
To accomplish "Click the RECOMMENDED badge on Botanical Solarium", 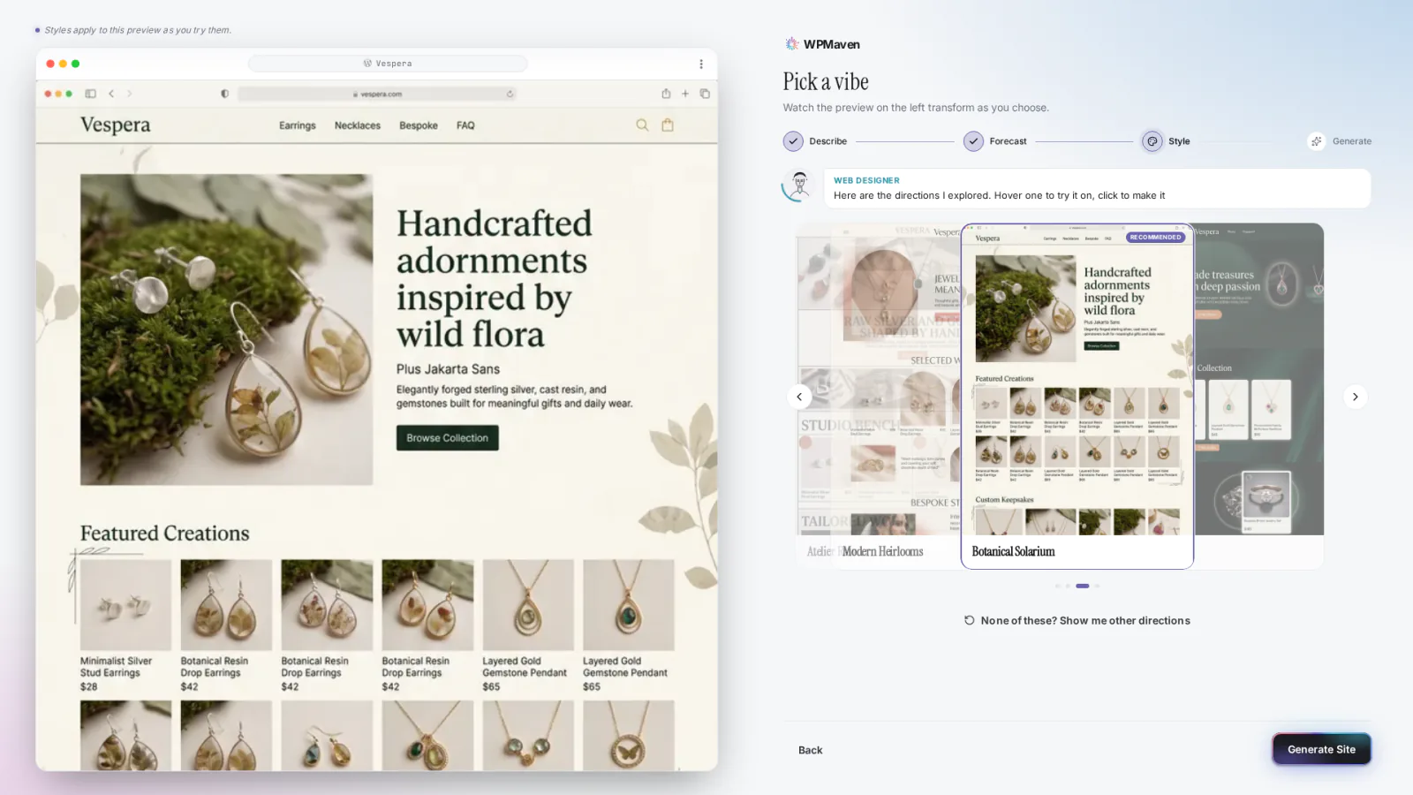I will coord(1155,238).
